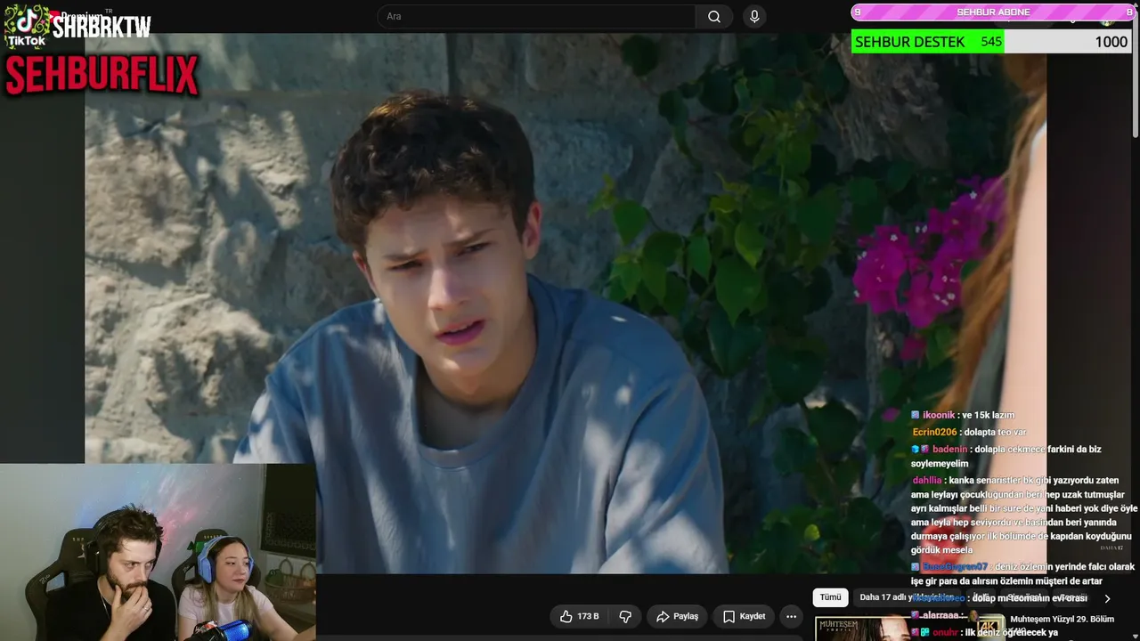1140x641 pixels.
Task: Start voice search with the microphone icon
Action: [754, 17]
